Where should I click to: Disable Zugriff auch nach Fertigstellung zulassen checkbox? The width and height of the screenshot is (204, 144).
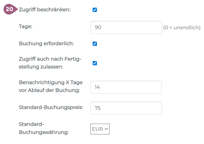[95, 63]
